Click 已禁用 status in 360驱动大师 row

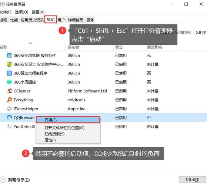[121, 73]
